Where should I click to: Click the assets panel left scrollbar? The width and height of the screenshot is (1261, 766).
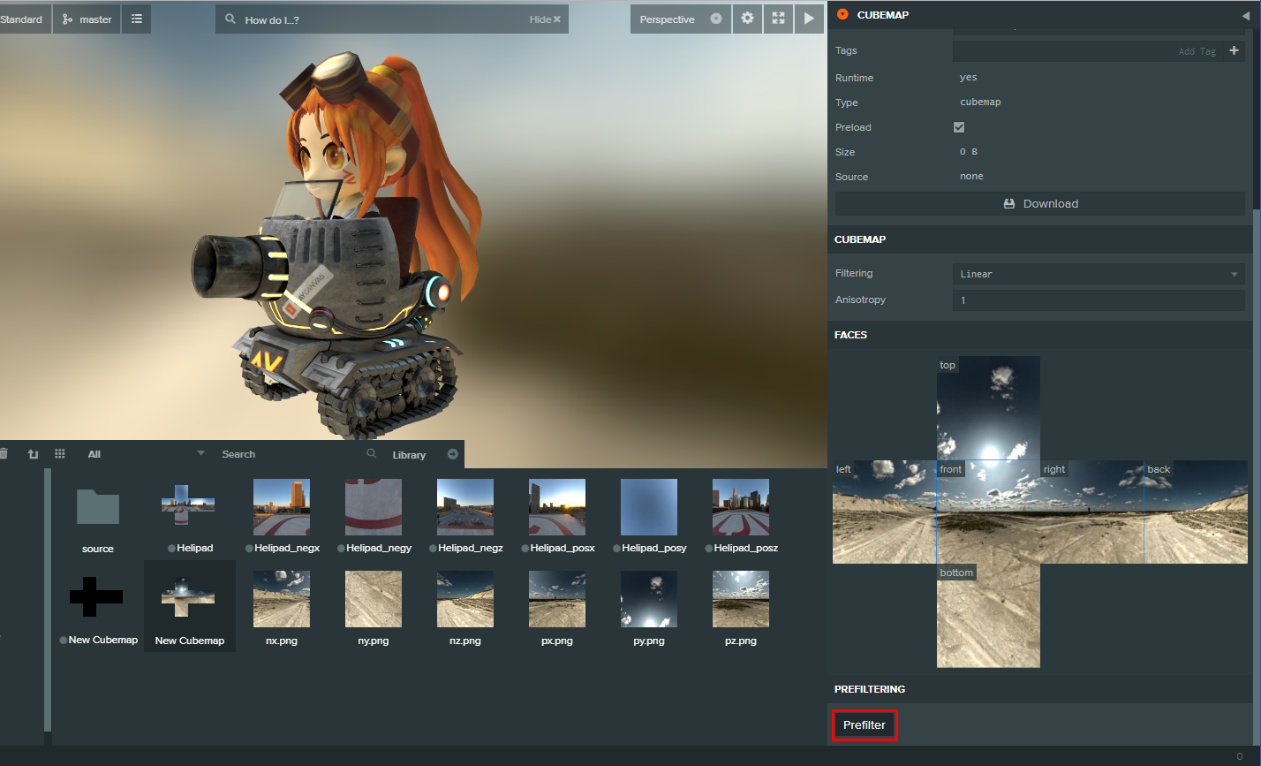click(48, 601)
